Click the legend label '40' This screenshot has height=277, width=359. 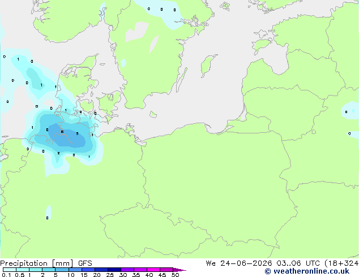pyautogui.click(x=149, y=275)
